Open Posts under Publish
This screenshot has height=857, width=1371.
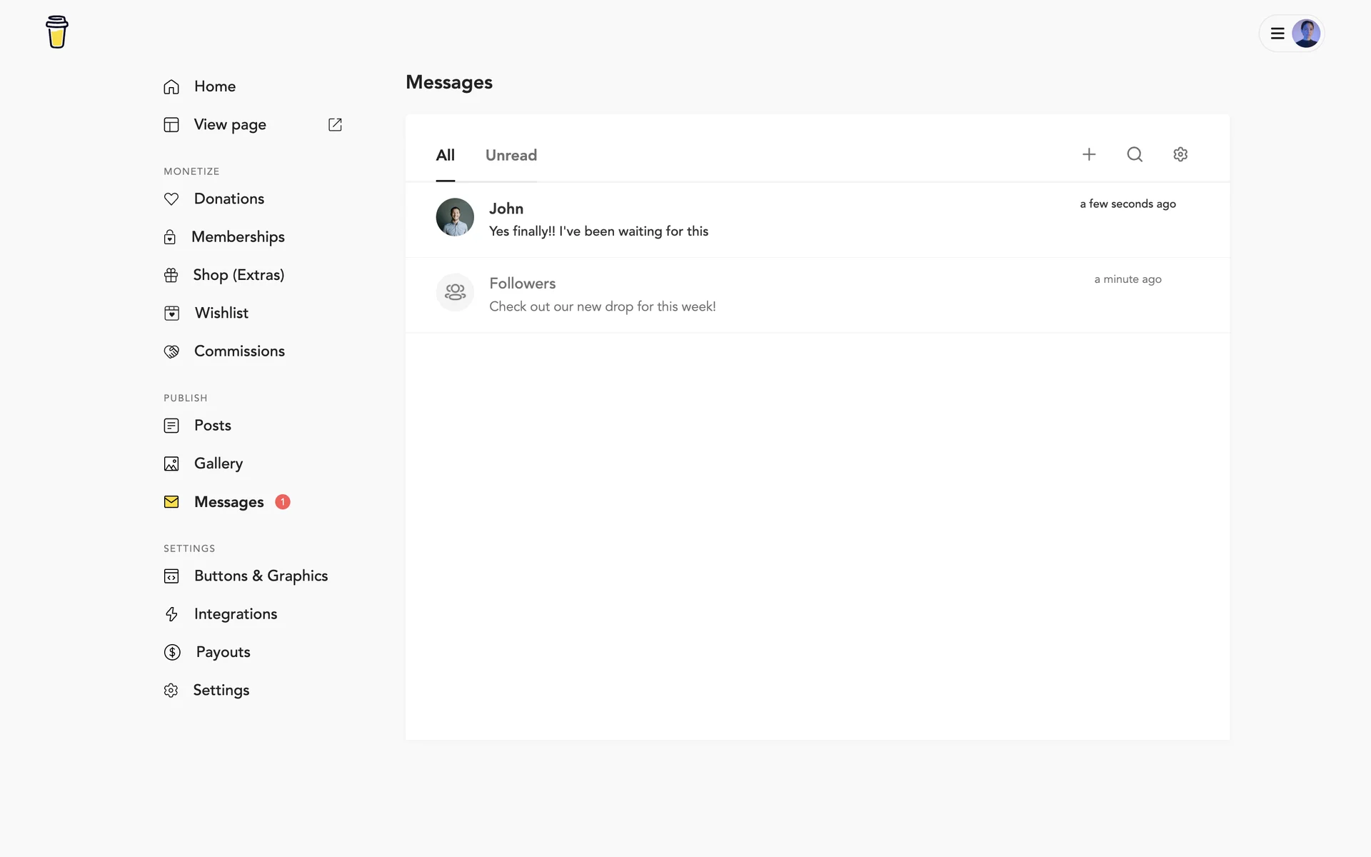pos(212,426)
